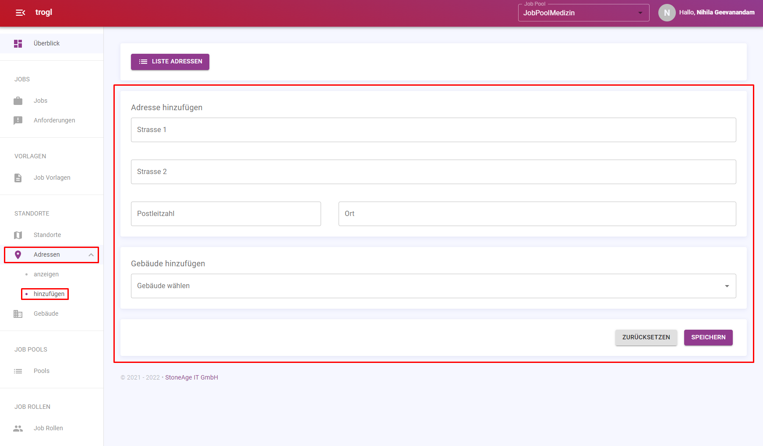Click the Anforderungen feedback icon

(18, 121)
